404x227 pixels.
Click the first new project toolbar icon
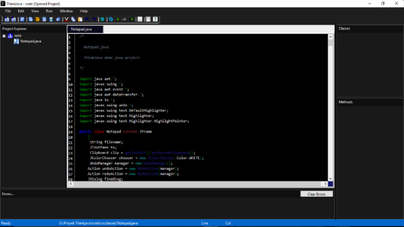tap(7, 19)
